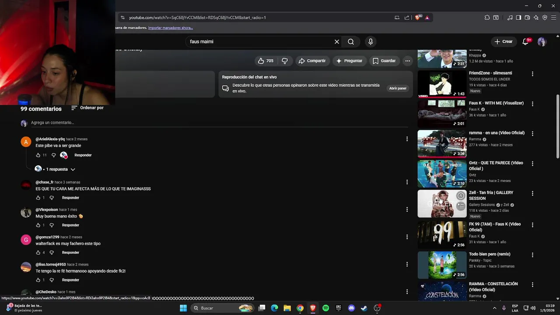Viewport: 560px width, 315px height.
Task: Submit search with magnifier icon
Action: tap(351, 42)
